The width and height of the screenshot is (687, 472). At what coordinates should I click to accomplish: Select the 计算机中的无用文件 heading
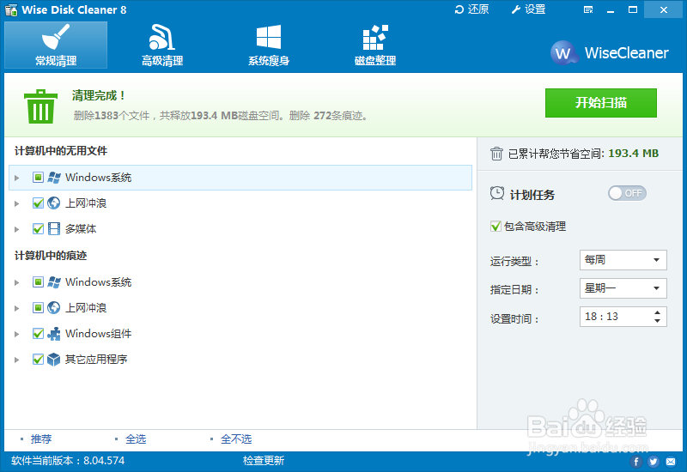[61, 151]
